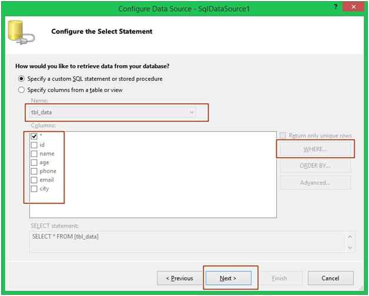Check the id column checkbox

point(34,145)
